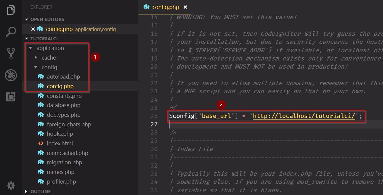Image resolution: width=383 pixels, height=195 pixels.
Task: Click the PHP icon beside autoload.php
Action: point(41,76)
